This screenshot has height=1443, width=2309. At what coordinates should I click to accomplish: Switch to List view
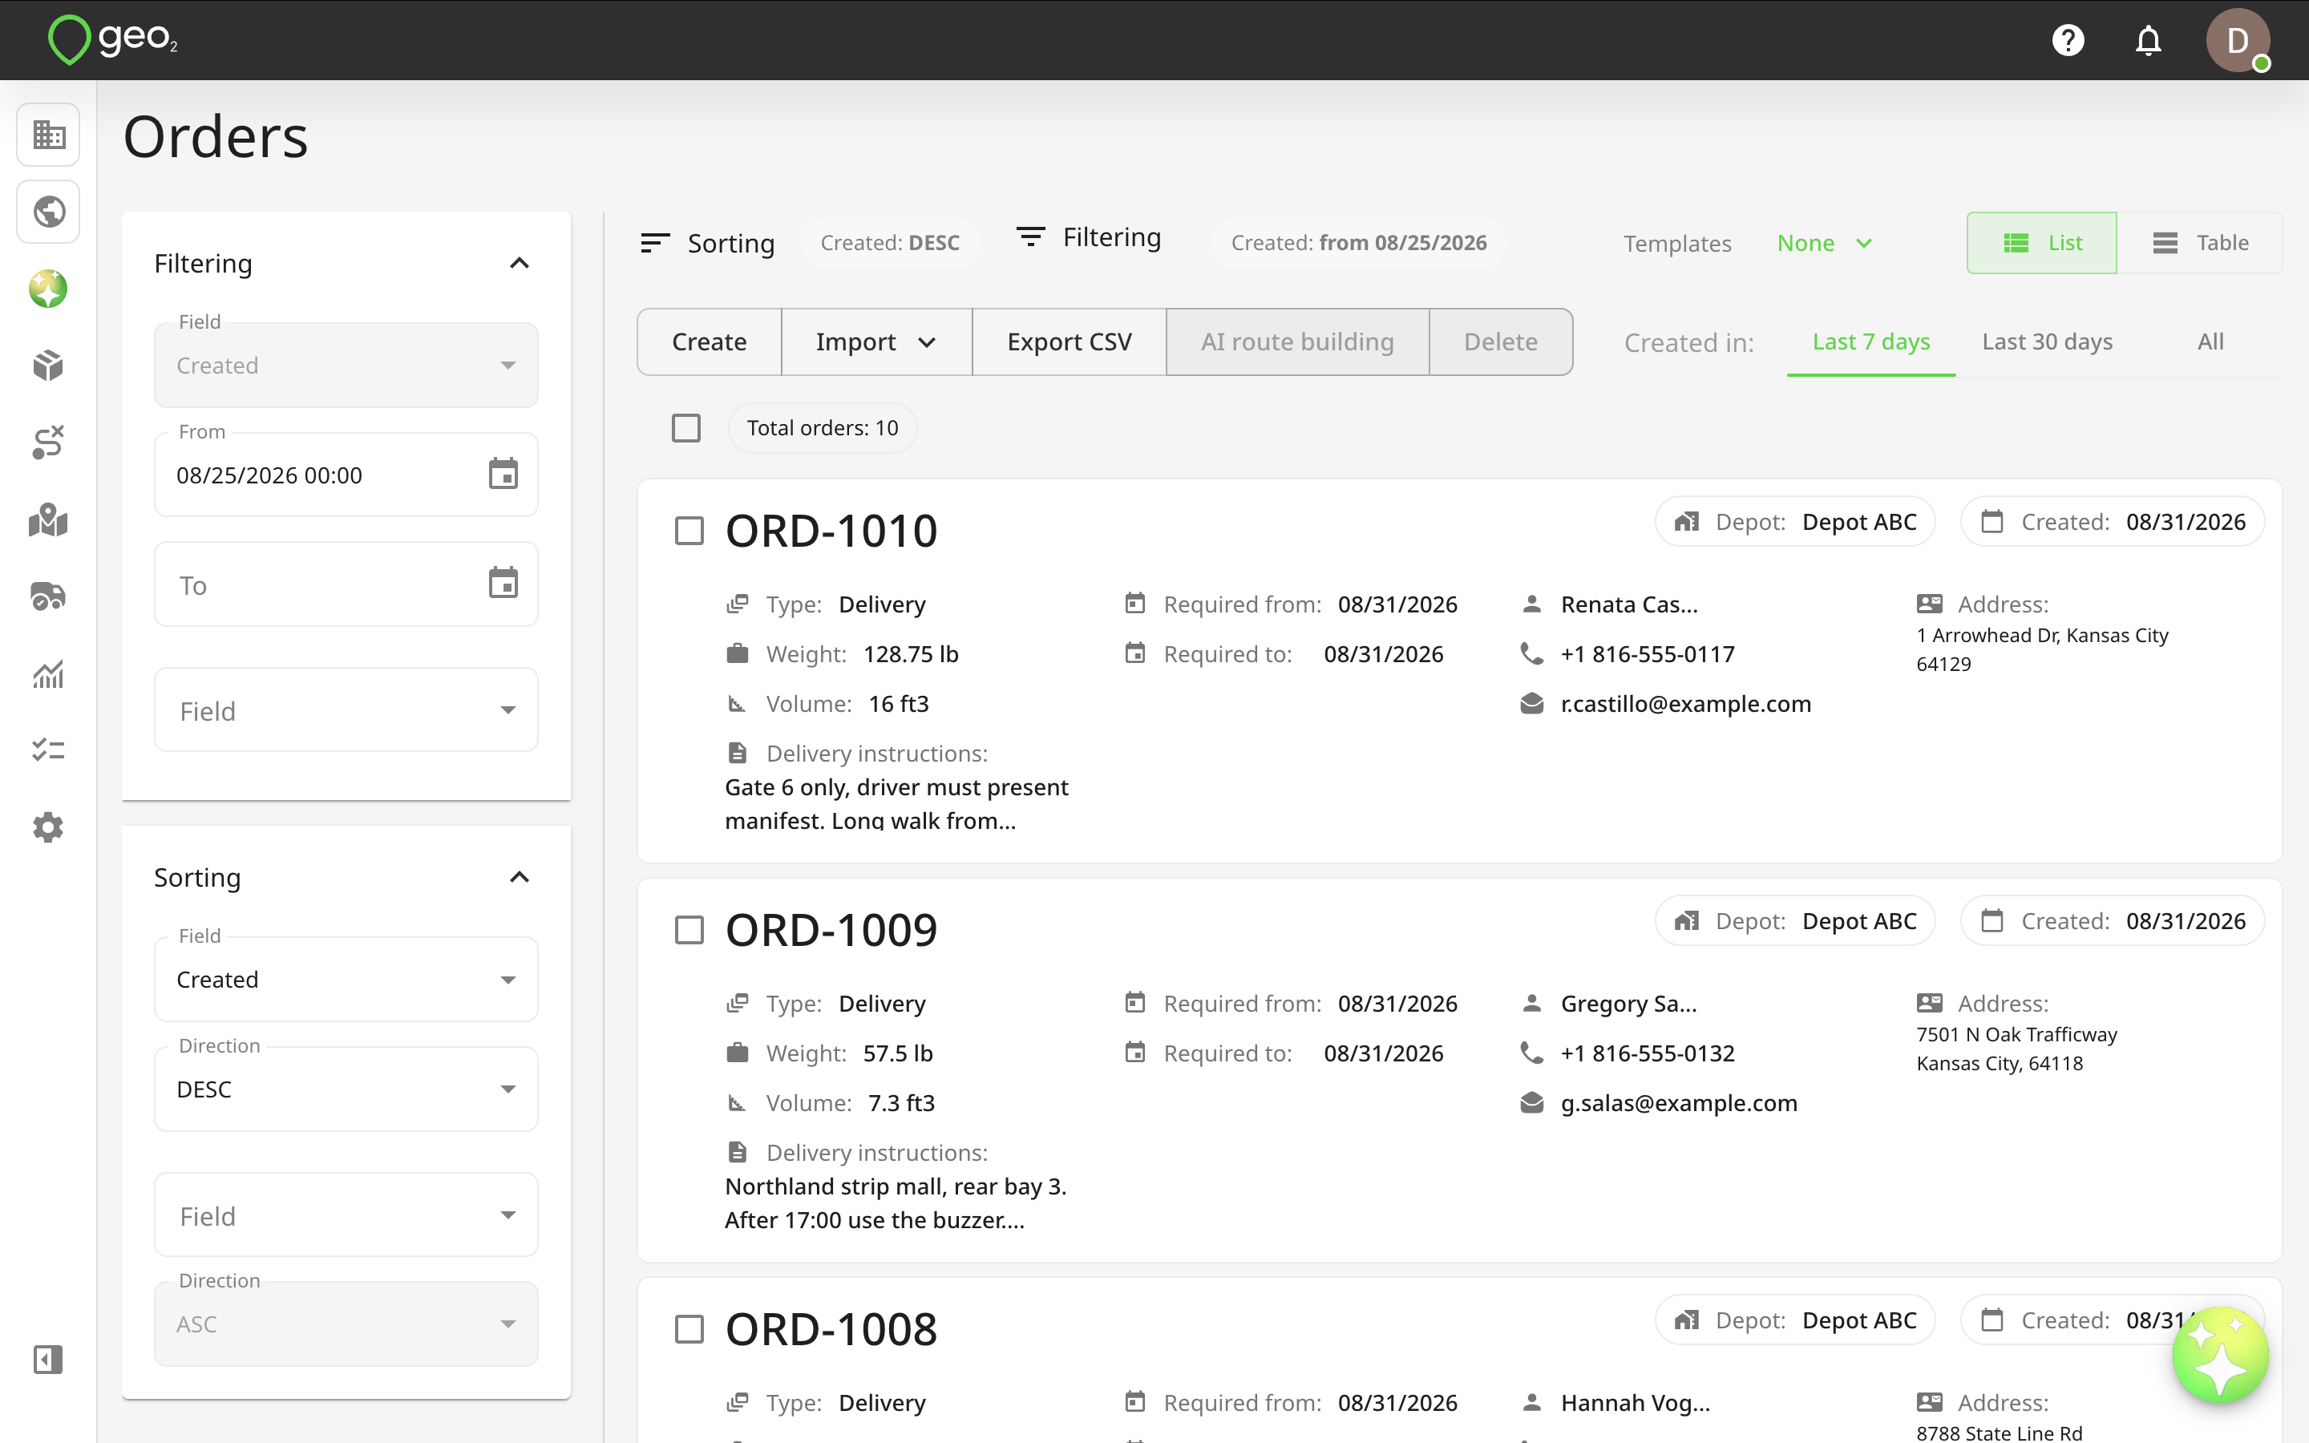(2042, 244)
